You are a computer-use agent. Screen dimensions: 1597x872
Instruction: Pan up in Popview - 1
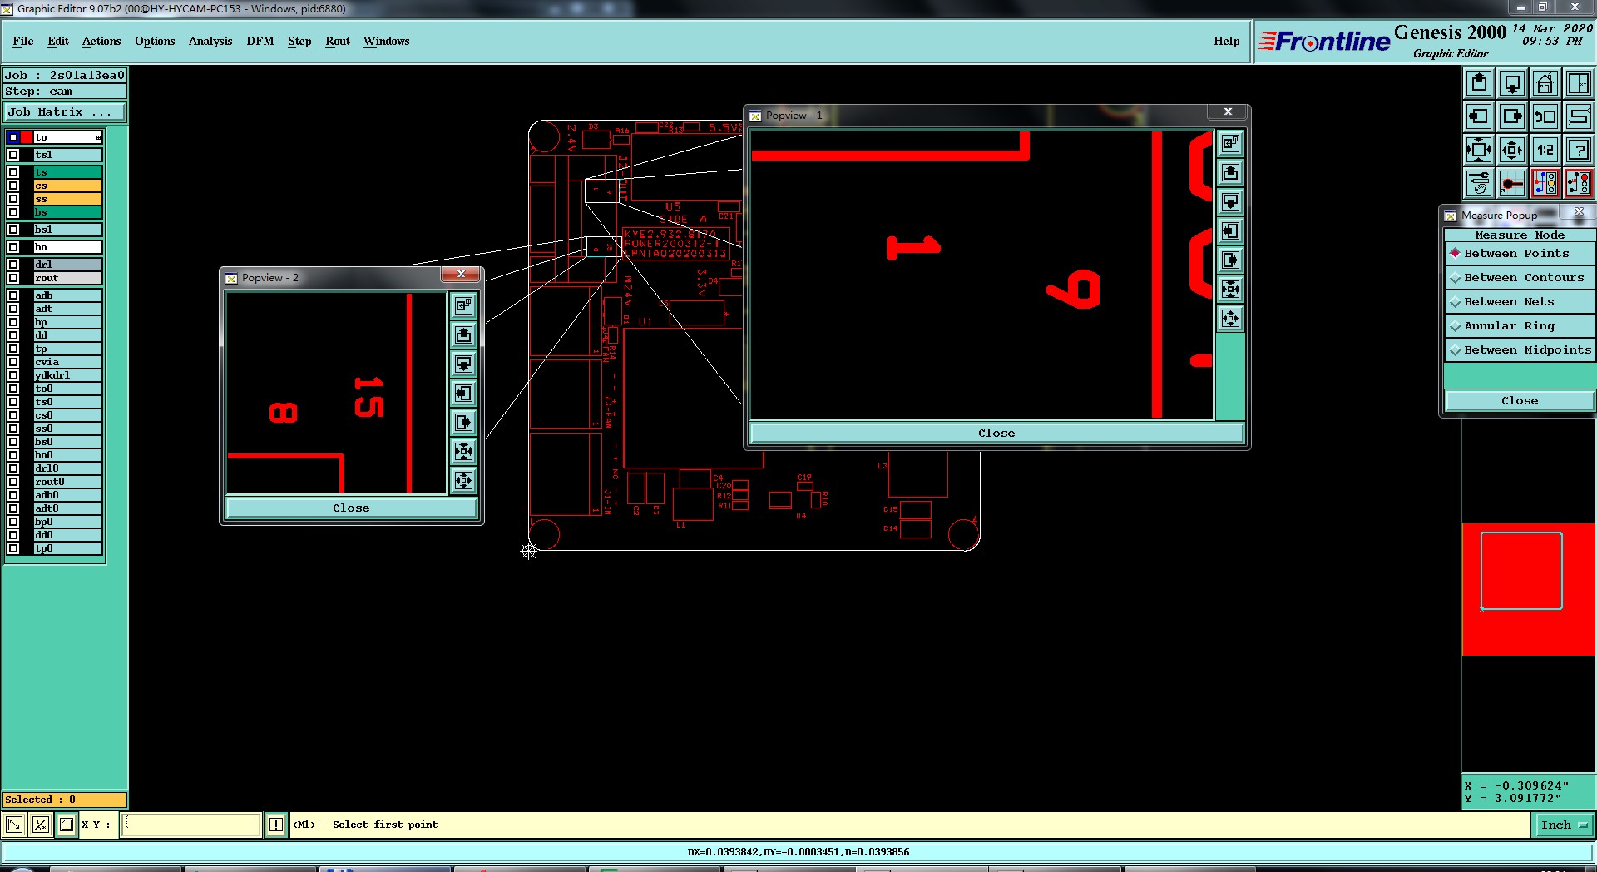(1231, 173)
